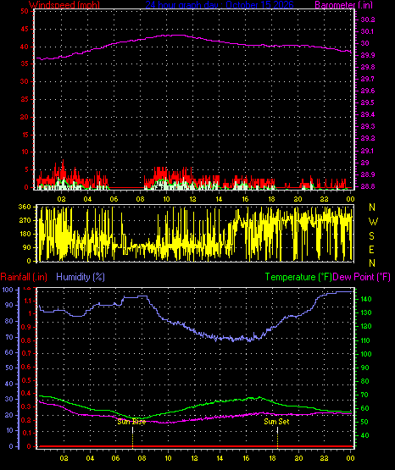
Task: Click "06" hour label under the humidity graph
Action: pyautogui.click(x=115, y=458)
